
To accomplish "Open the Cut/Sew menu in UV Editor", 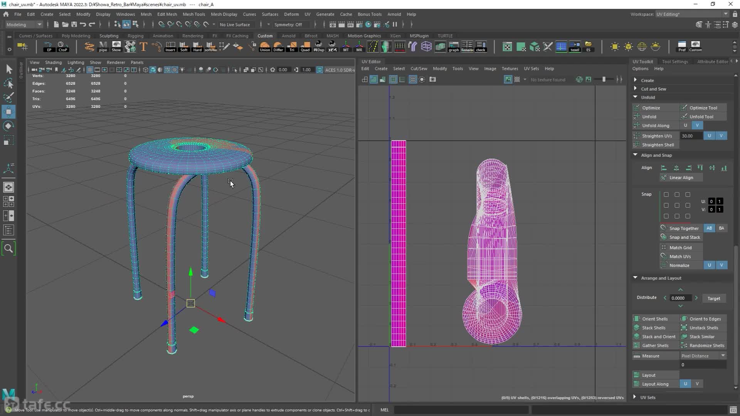I will tap(419, 69).
